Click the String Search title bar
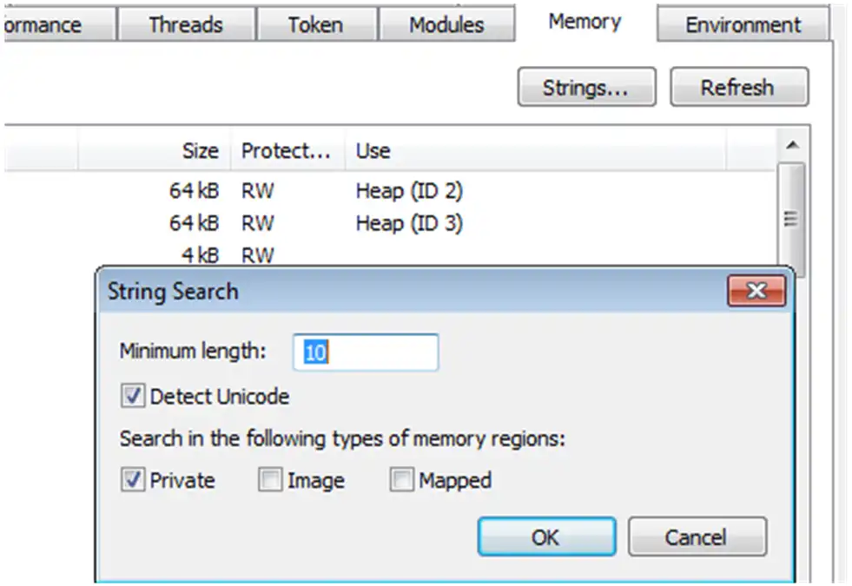Viewport: 852px width, 586px height. coord(413,291)
